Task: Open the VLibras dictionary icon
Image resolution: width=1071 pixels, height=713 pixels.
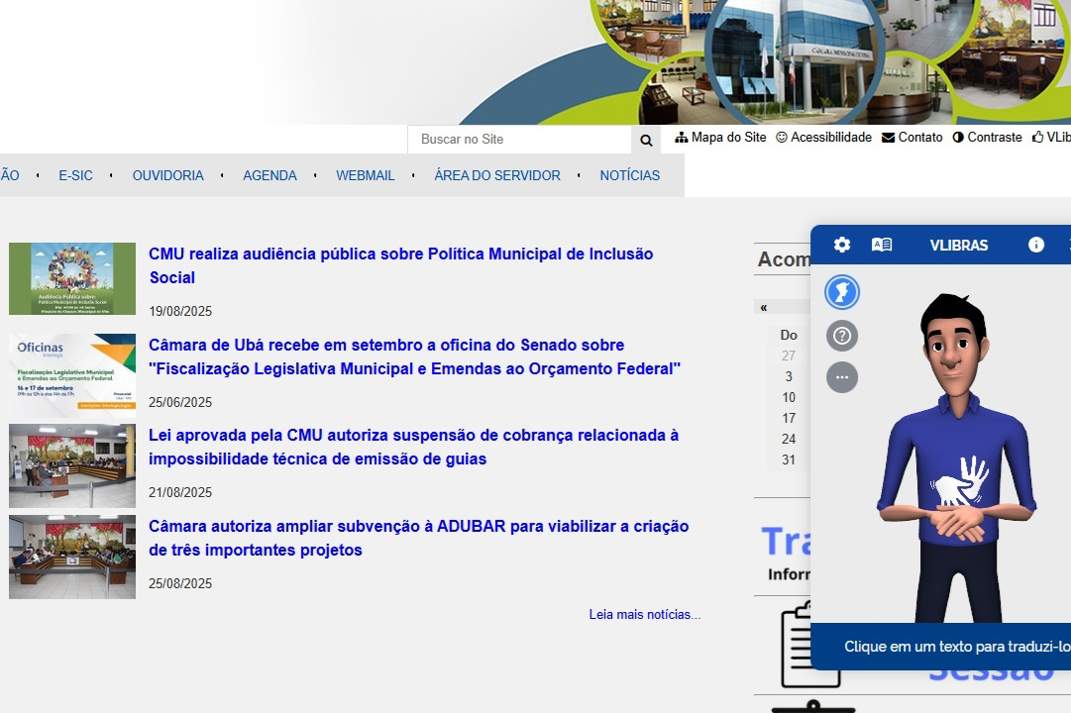Action: tap(882, 245)
